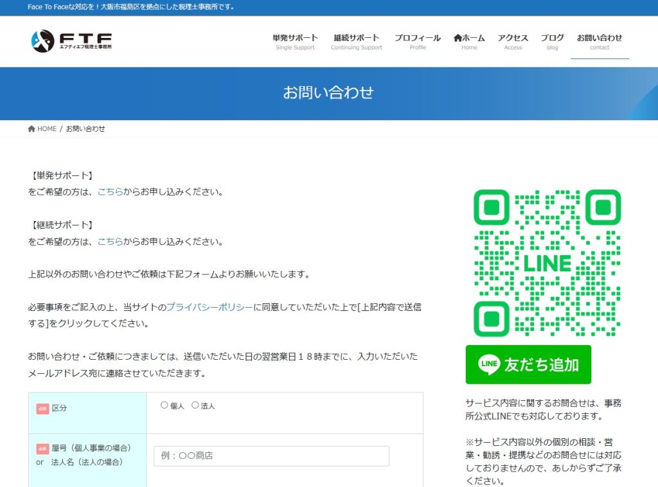Click the top banner tagline text
Image resolution: width=658 pixels, height=487 pixels.
[x=131, y=7]
